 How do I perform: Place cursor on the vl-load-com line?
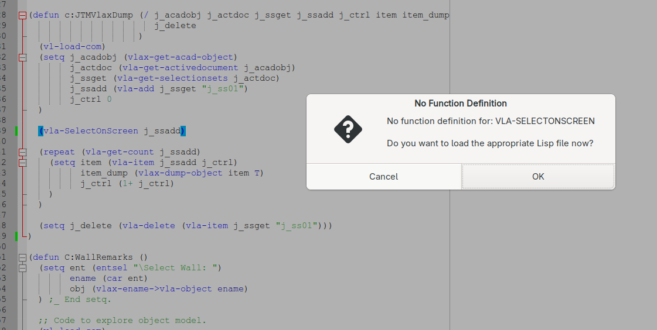point(72,47)
